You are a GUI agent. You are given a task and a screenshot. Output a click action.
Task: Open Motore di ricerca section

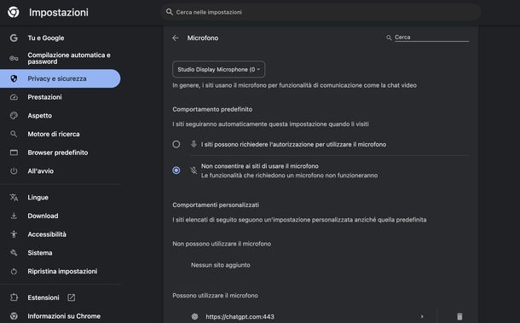pos(61,134)
